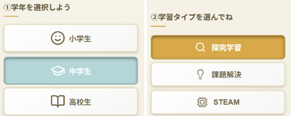Click the graduation cap icon

pos(58,71)
